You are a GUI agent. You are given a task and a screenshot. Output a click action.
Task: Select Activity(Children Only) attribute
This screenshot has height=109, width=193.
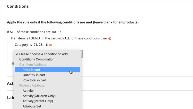(39, 96)
